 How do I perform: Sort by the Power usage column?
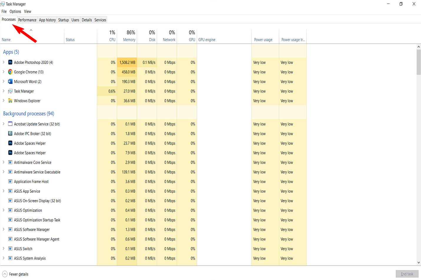click(265, 36)
